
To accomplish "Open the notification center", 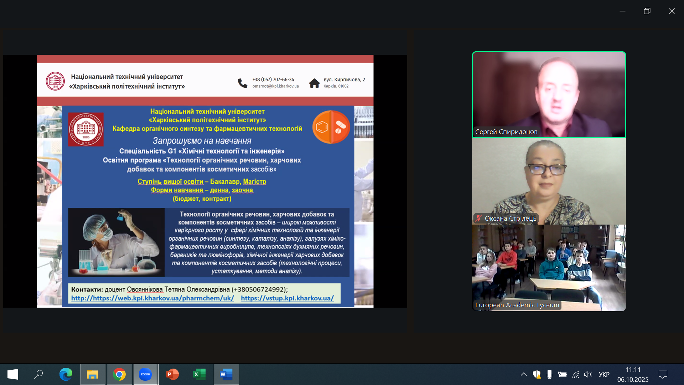I will [x=663, y=374].
